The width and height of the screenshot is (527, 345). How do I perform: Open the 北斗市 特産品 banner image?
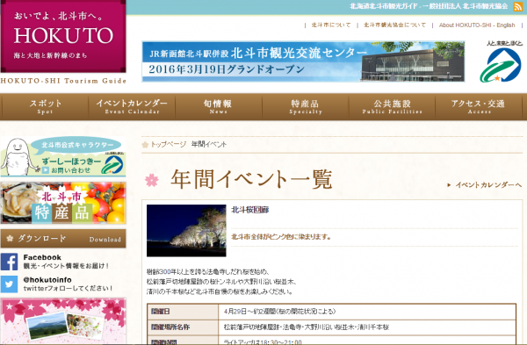pos(63,204)
